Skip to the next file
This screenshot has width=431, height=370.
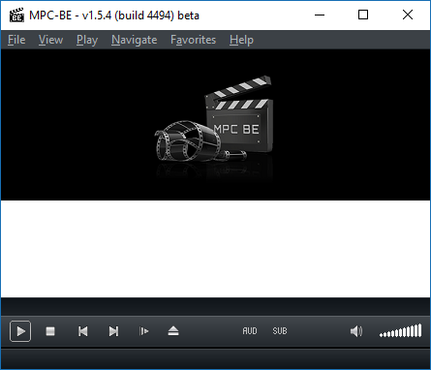(x=113, y=331)
